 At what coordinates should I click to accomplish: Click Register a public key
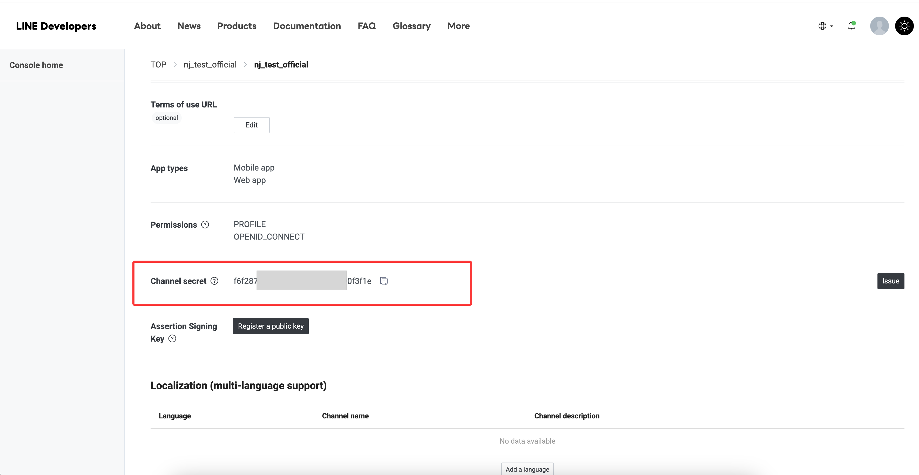[x=271, y=326]
